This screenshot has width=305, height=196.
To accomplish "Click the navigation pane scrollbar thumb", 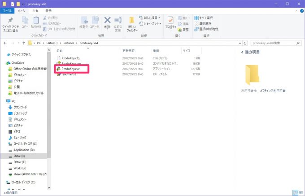I will 49,105.
